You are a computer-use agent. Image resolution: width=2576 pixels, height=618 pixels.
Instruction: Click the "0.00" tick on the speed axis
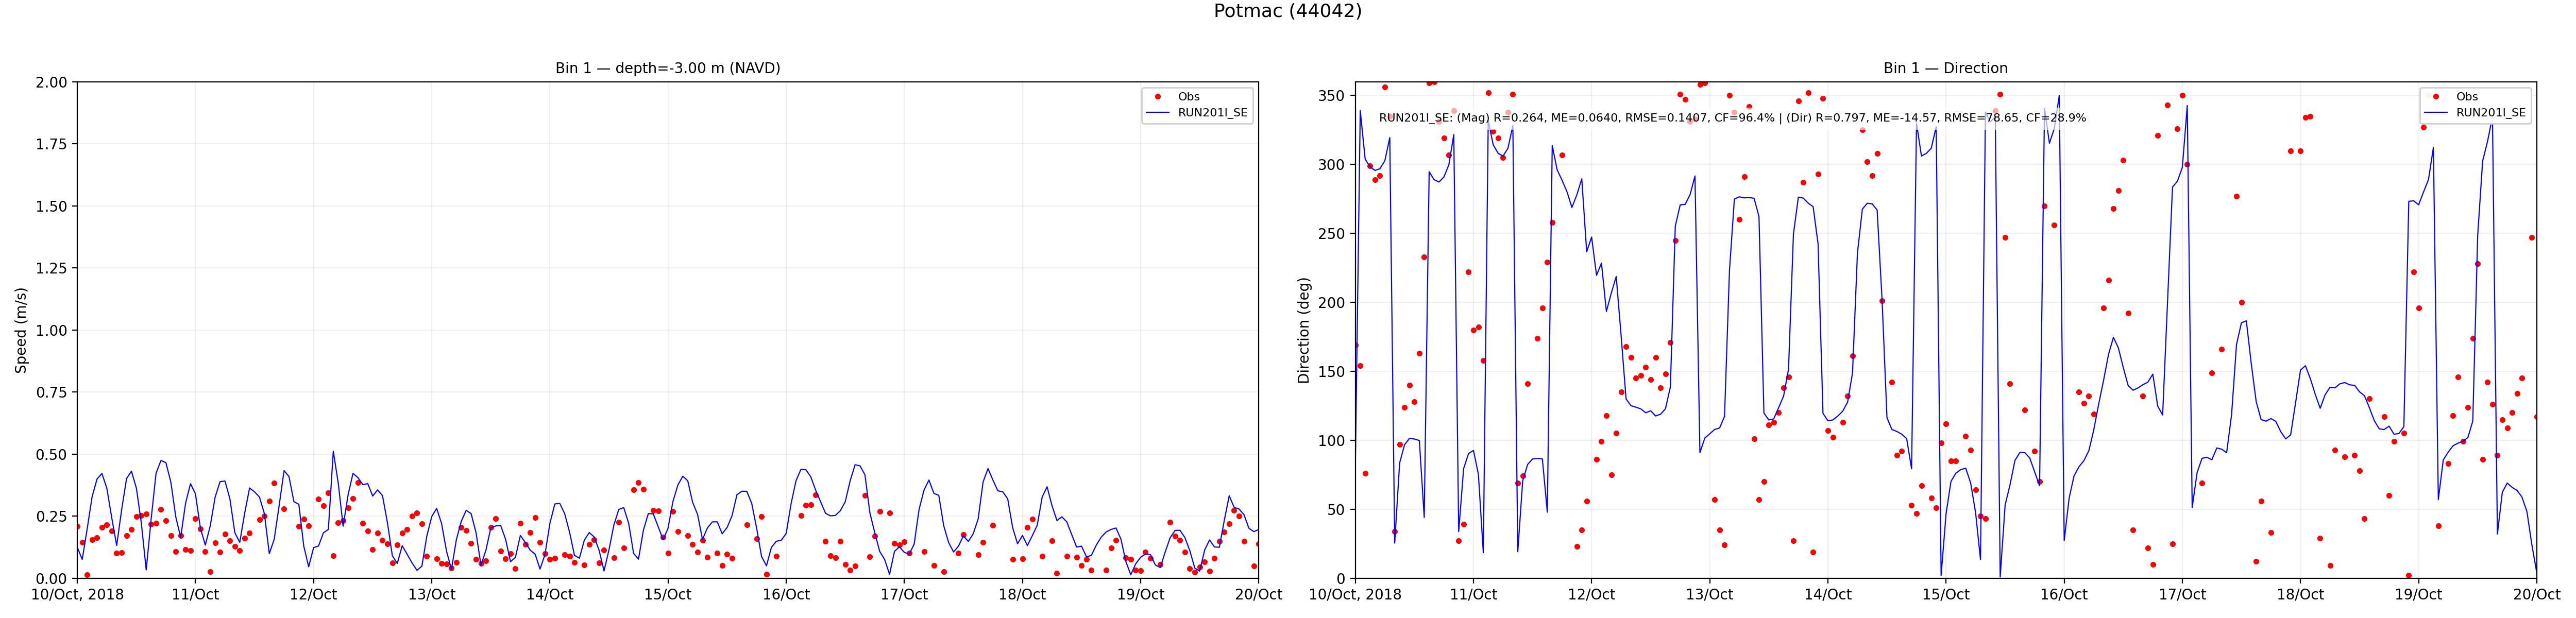51,578
